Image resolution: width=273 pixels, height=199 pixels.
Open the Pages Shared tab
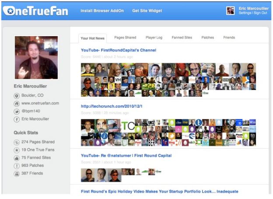pos(125,38)
